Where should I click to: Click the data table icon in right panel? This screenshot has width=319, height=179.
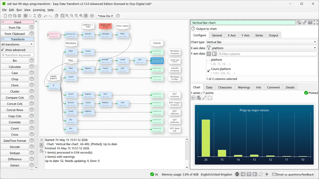click(x=310, y=23)
